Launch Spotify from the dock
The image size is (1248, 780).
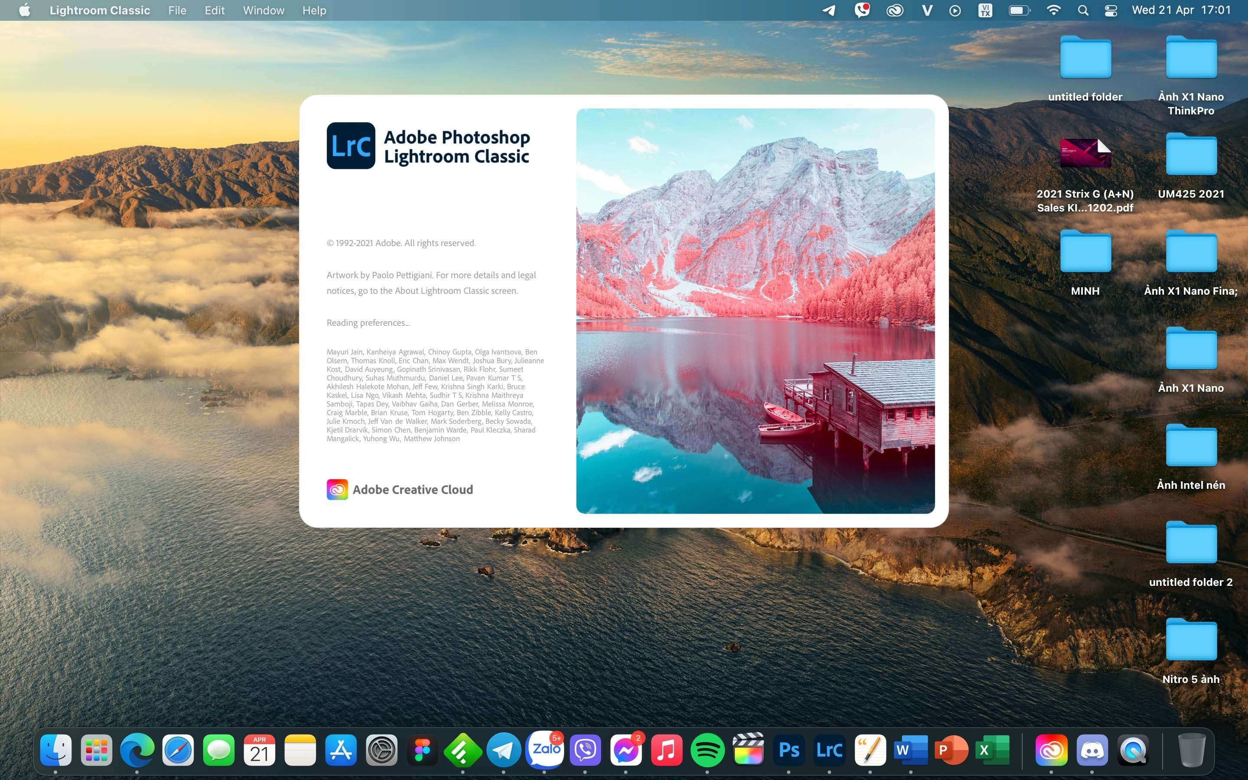707,750
